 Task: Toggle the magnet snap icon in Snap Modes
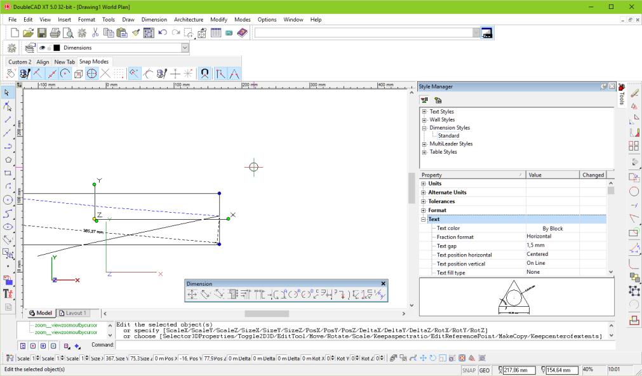tap(204, 74)
